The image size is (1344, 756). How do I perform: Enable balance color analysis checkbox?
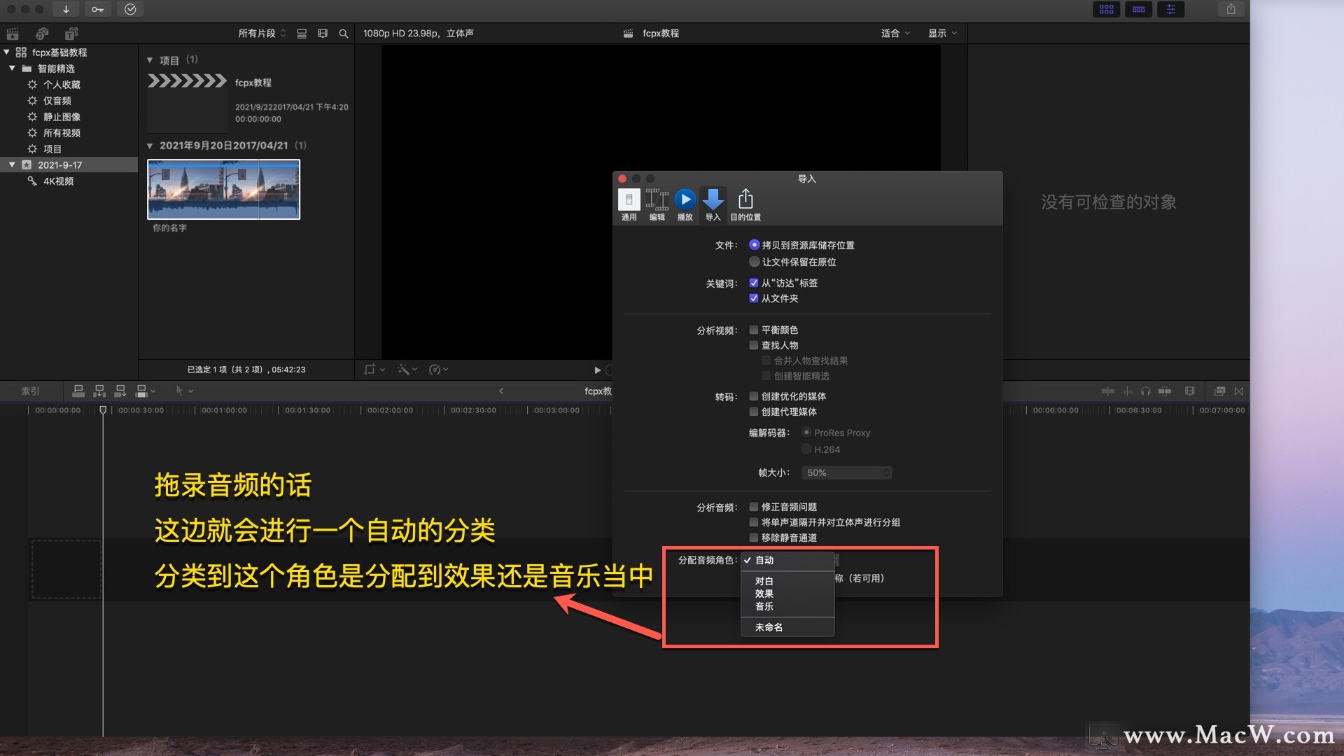point(754,330)
